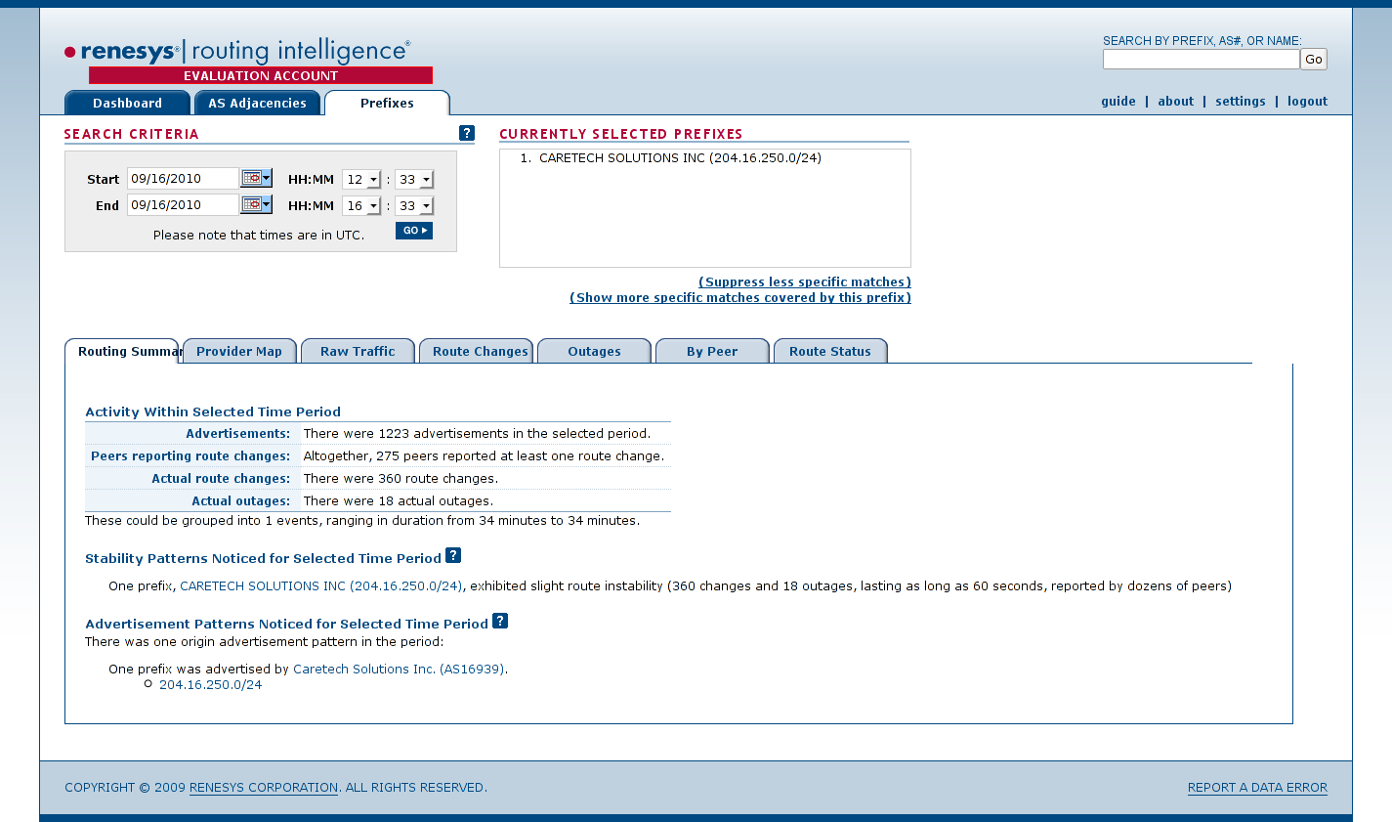Switch to the Provider Map tab
Screen dimensions: 1392x822
(x=239, y=352)
